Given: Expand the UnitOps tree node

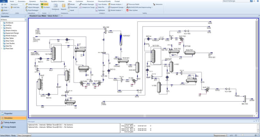Looking at the screenshot, I should click(x=2, y=26).
